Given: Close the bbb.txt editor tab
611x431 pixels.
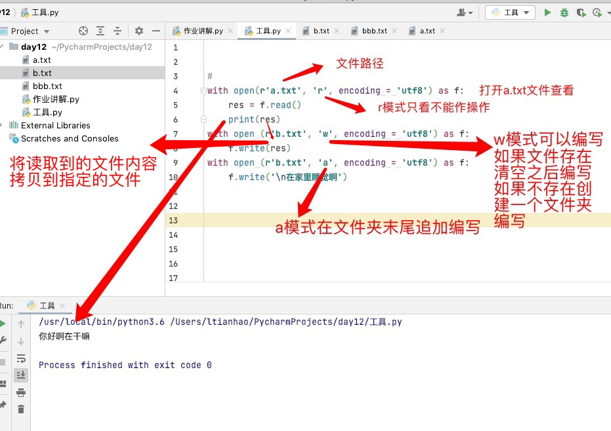Looking at the screenshot, I should [394, 31].
